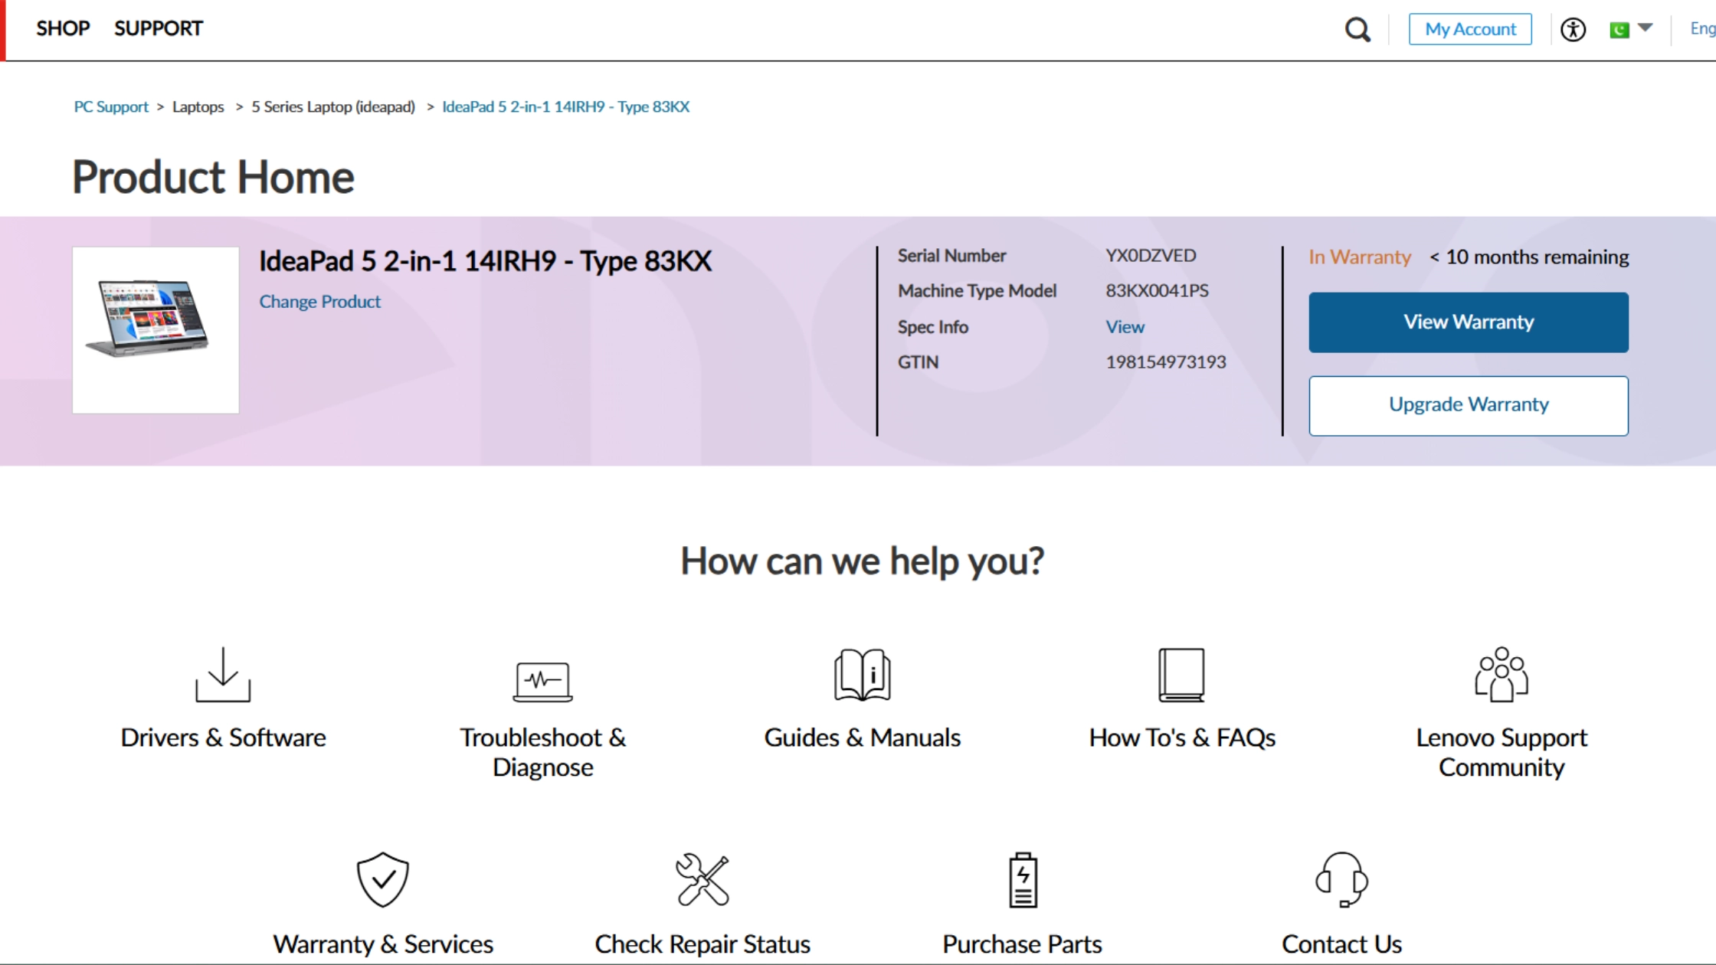Open the Drivers & Software label
1716x965 pixels.
(x=223, y=738)
